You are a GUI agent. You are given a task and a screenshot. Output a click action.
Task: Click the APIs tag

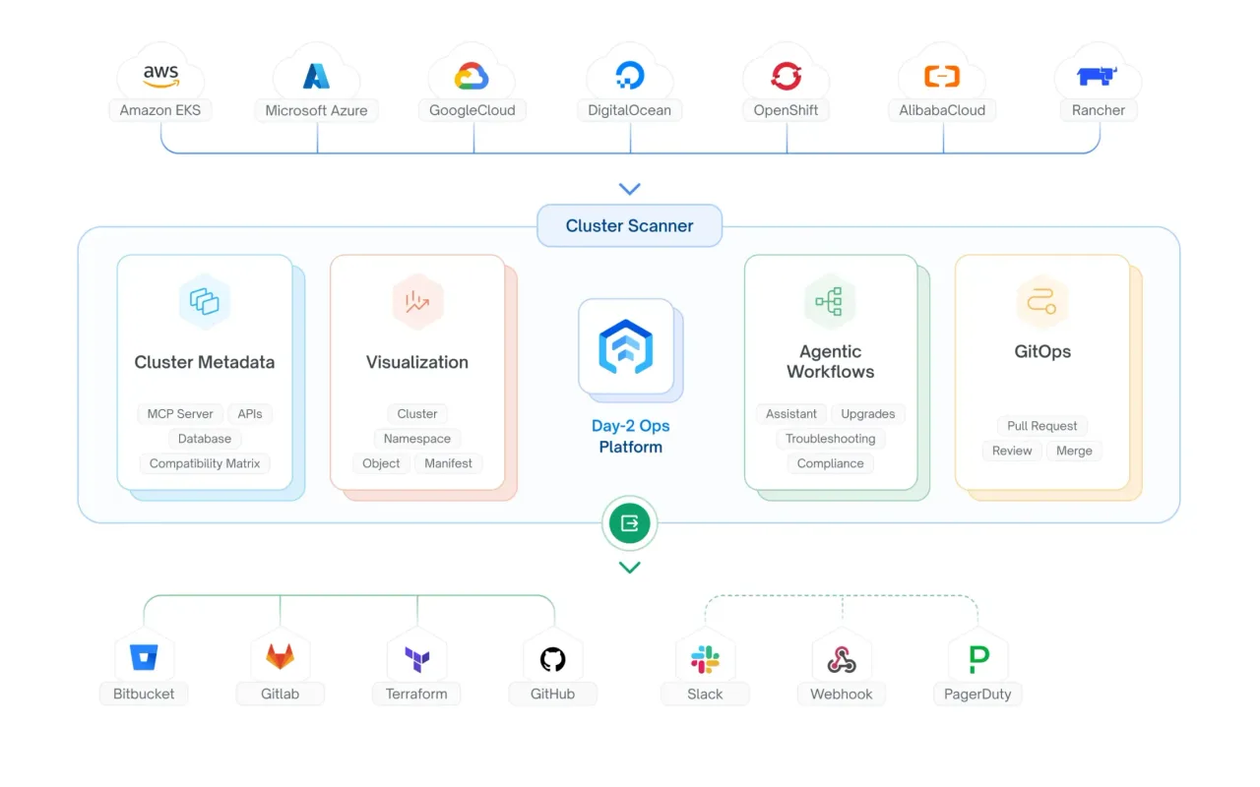click(250, 414)
